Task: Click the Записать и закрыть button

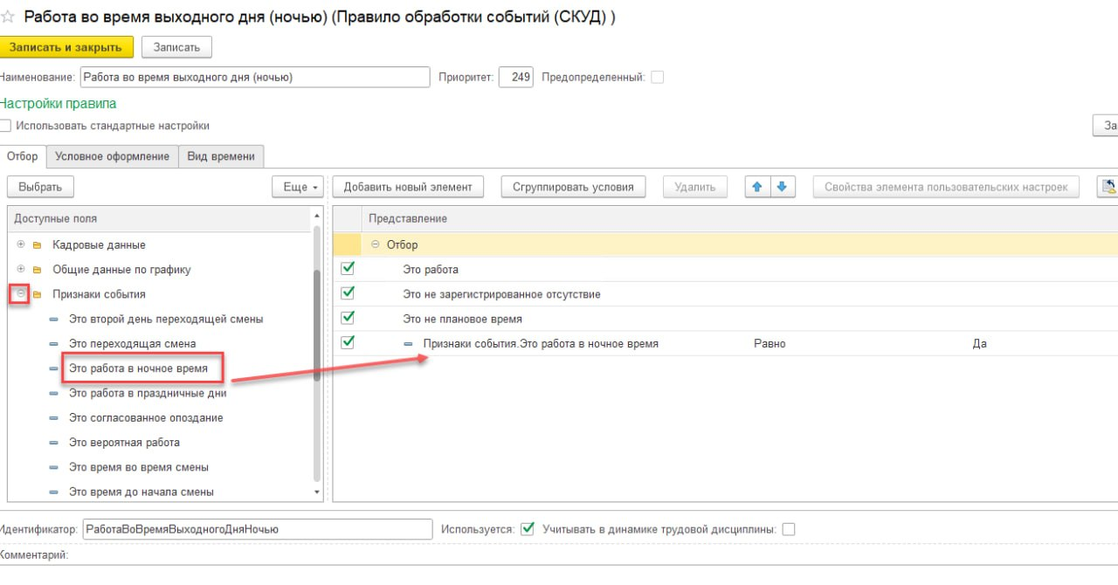Action: [66, 47]
